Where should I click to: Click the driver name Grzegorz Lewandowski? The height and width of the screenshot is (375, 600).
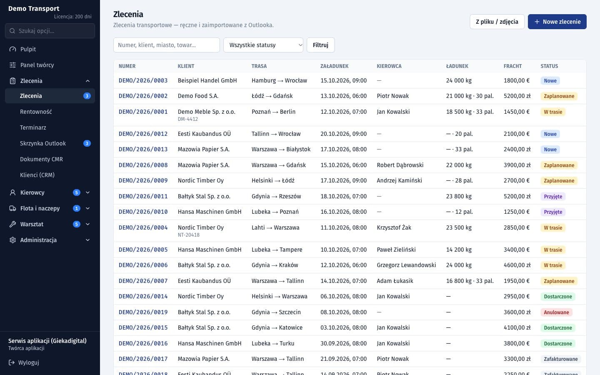click(406, 265)
